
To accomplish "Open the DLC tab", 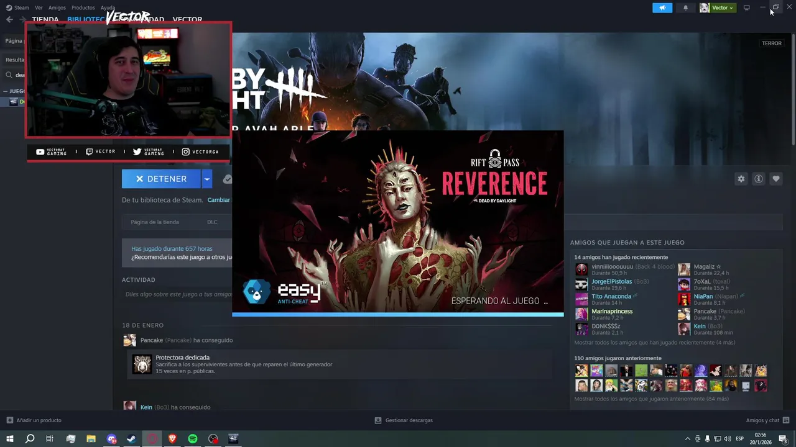I will [x=212, y=222].
